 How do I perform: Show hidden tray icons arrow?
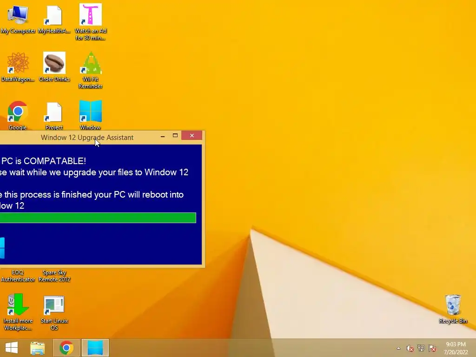pyautogui.click(x=398, y=349)
